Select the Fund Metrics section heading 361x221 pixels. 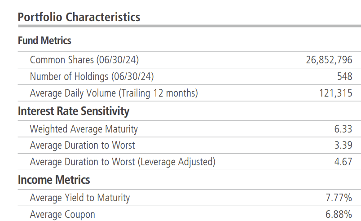point(44,40)
